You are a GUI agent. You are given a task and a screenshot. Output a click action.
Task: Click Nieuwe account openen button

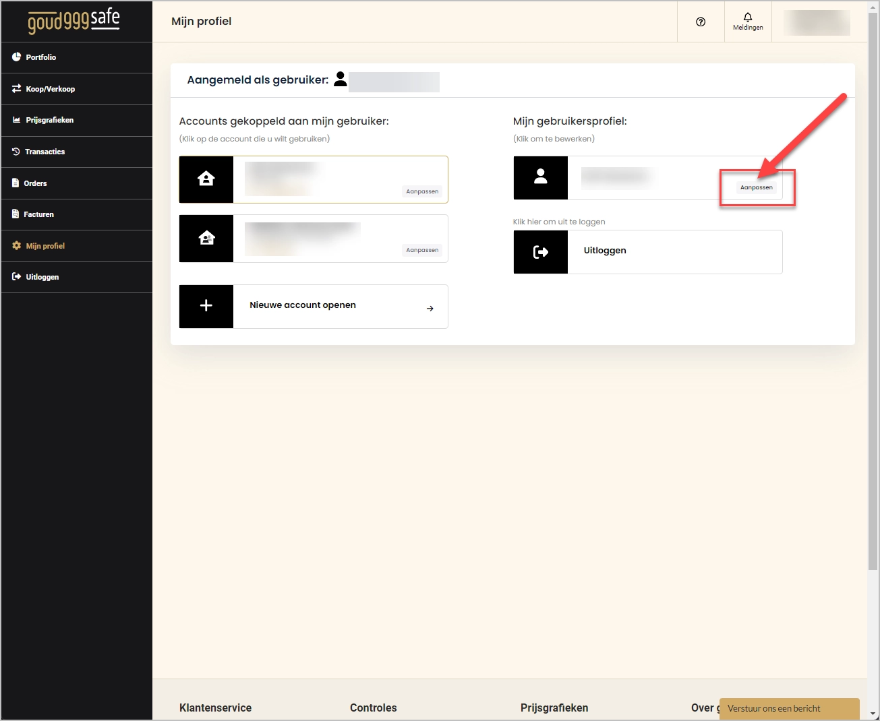tap(314, 306)
